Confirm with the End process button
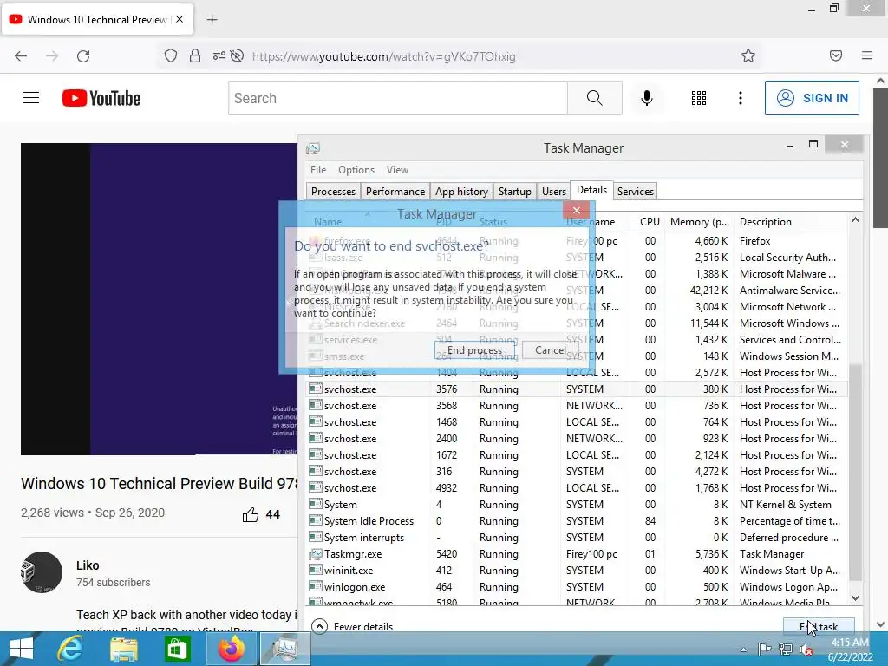Screen dimensions: 888x666 474,350
